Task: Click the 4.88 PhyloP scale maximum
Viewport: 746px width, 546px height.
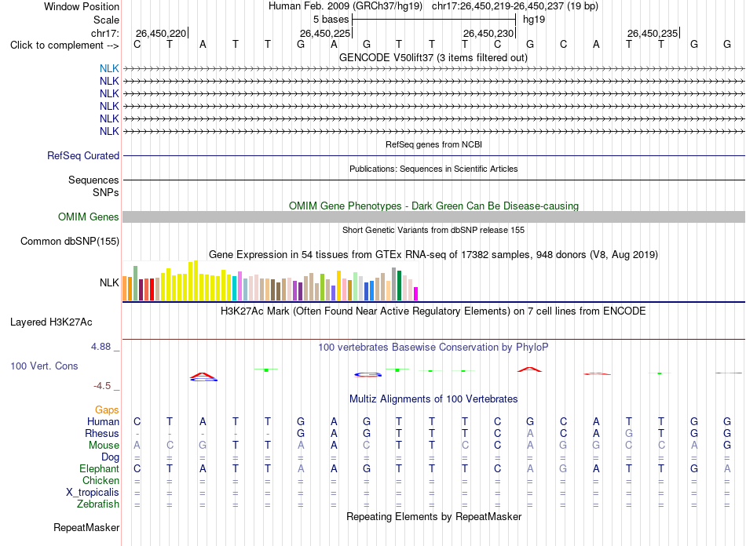Action: click(101, 347)
